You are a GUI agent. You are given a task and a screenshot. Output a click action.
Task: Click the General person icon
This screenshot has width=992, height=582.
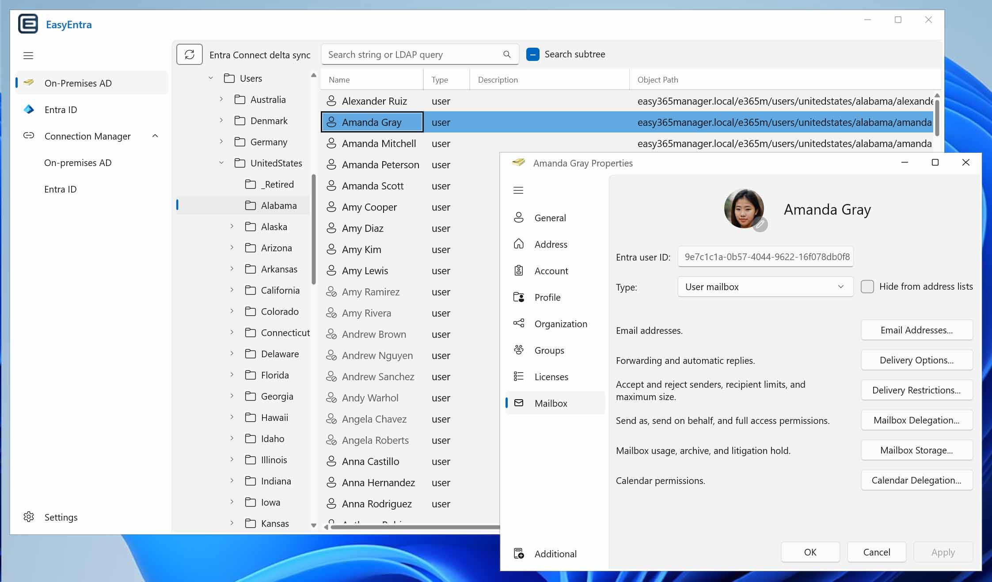(519, 217)
